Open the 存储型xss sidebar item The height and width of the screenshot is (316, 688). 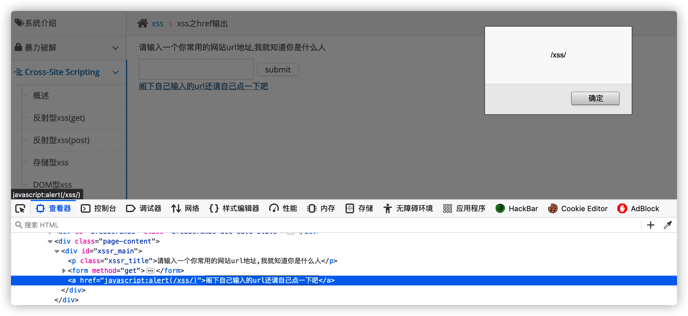[x=51, y=163]
